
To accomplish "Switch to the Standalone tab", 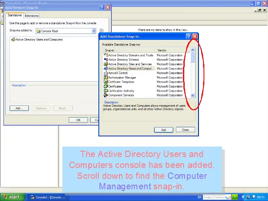I will (x=15, y=15).
